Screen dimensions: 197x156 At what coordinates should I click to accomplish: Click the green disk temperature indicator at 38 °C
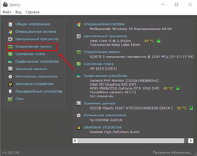(x=191, y=108)
